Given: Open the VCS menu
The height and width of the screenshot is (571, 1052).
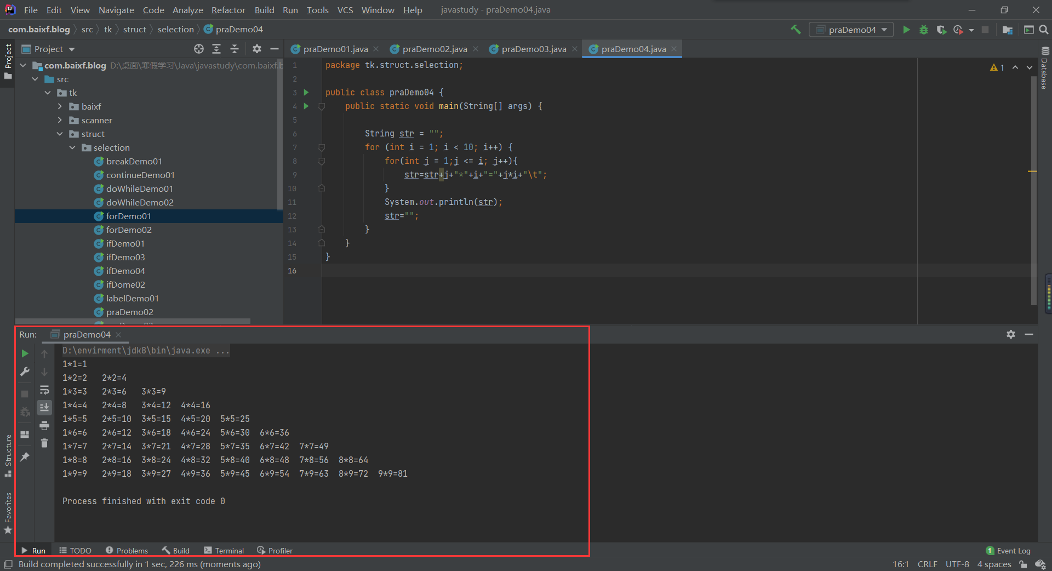Looking at the screenshot, I should [x=345, y=10].
